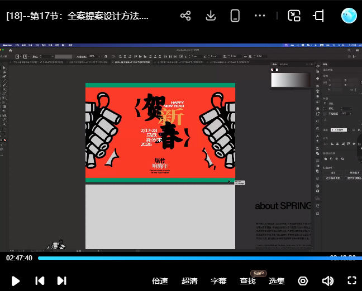Click the mobile phone icon

[235, 16]
